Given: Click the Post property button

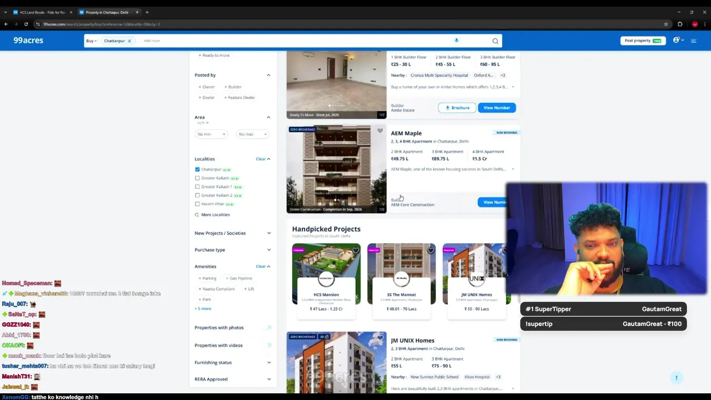Looking at the screenshot, I should [642, 41].
